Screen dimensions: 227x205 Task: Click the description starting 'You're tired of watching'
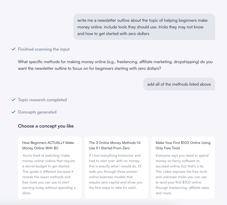(49, 174)
